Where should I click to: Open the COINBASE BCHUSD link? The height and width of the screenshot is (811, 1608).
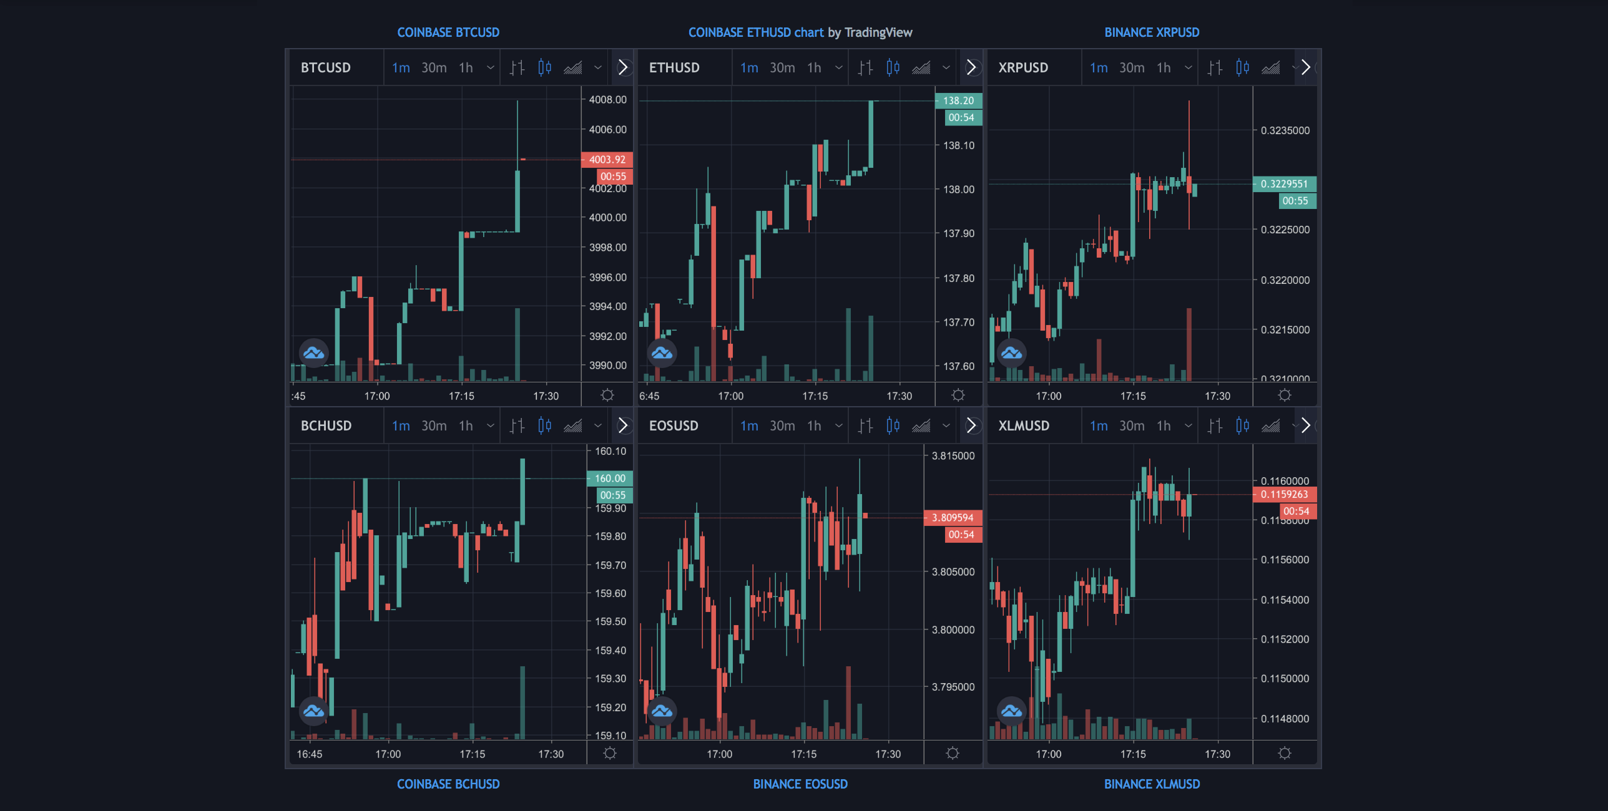(x=448, y=784)
